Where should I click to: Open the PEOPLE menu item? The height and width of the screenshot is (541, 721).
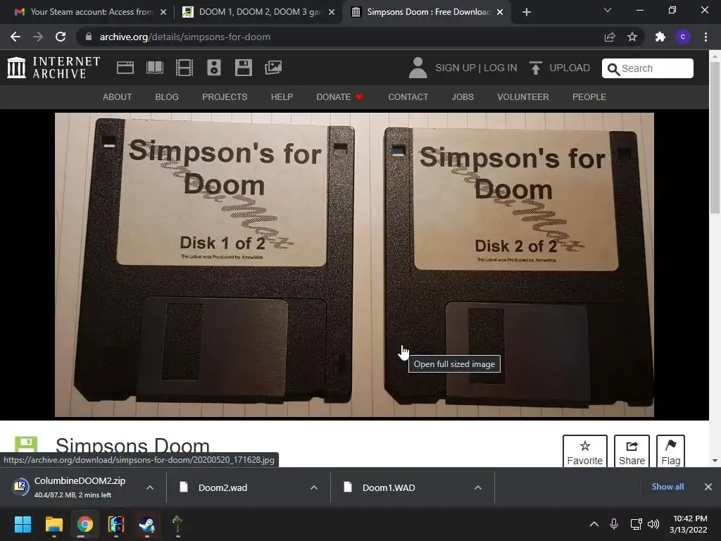pos(589,97)
